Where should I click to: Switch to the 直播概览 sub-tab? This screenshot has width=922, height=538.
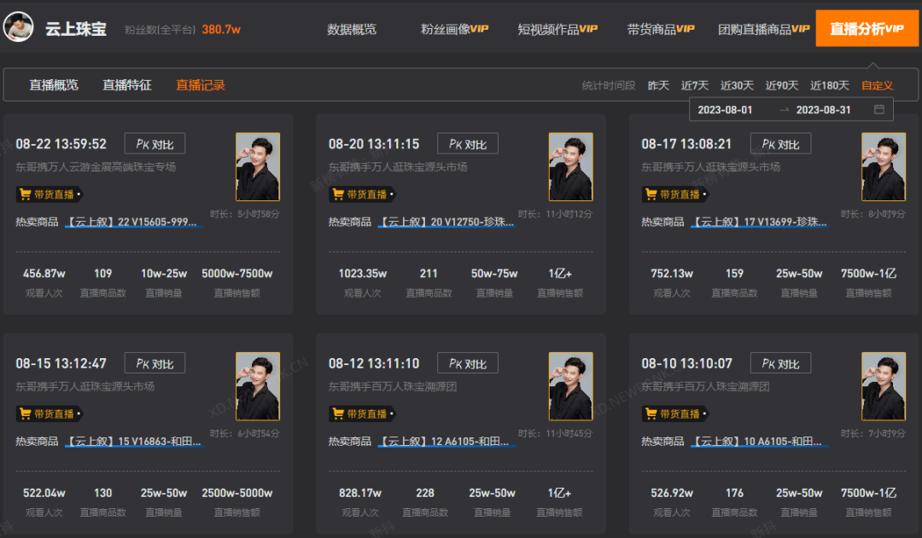point(54,85)
